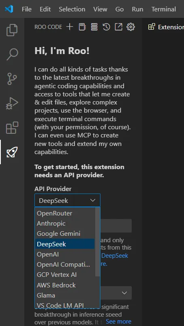
Task: Collapse the API Provider DeepSeek dropdown
Action: (x=67, y=200)
